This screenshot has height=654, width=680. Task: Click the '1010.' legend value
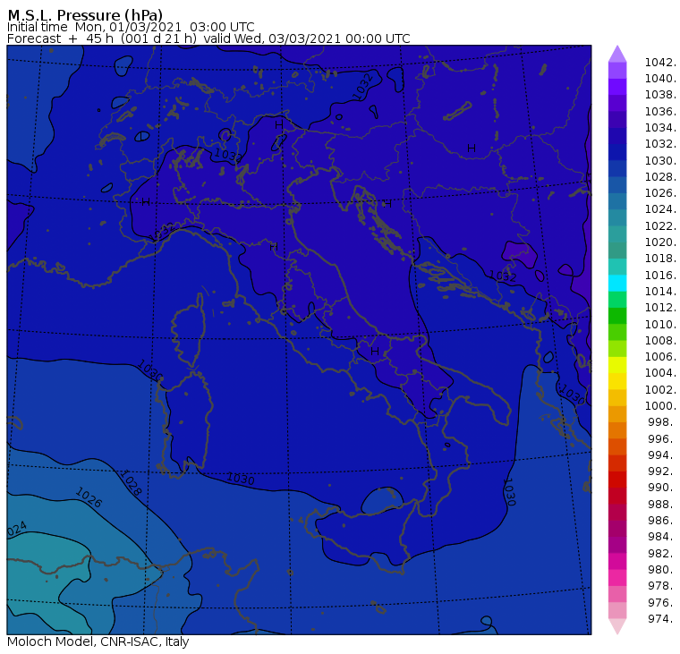(x=660, y=324)
